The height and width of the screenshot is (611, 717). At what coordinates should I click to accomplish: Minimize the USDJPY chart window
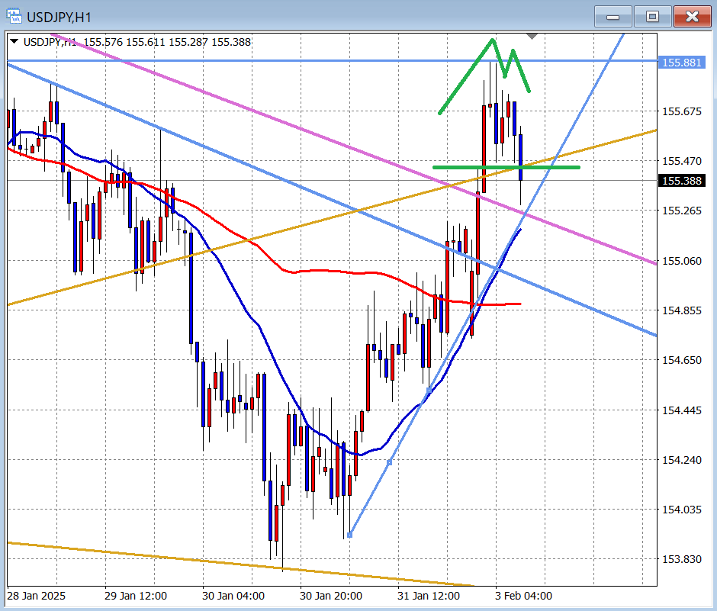point(613,16)
